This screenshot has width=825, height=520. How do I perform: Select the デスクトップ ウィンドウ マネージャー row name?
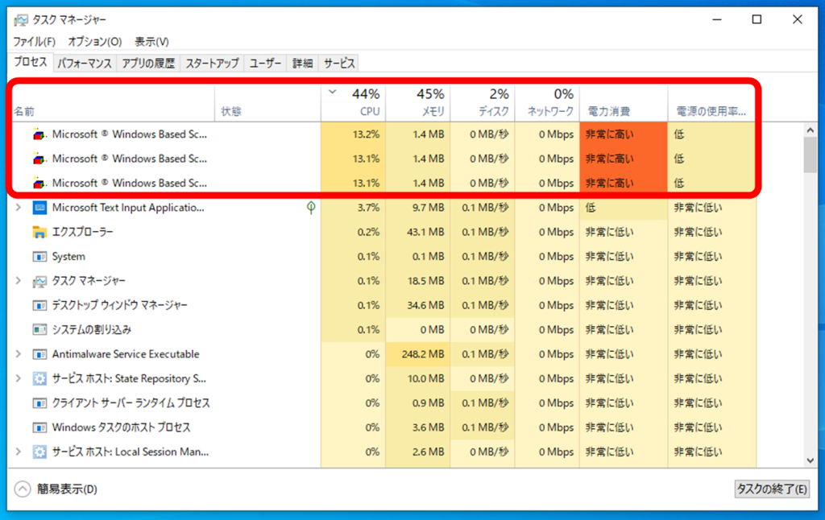[119, 306]
